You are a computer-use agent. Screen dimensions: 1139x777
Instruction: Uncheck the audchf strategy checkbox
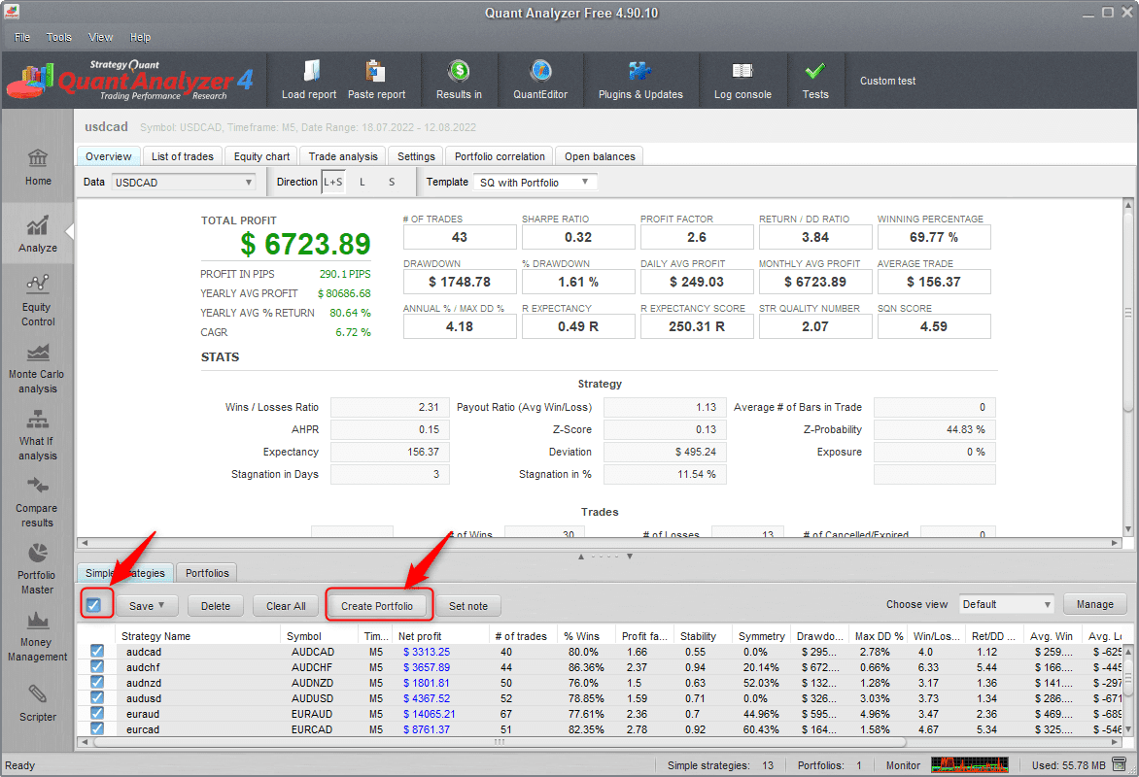[96, 666]
